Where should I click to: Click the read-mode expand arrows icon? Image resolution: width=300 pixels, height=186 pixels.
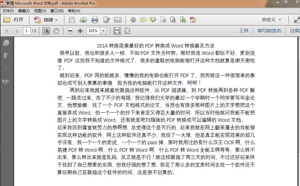coord(297,20)
